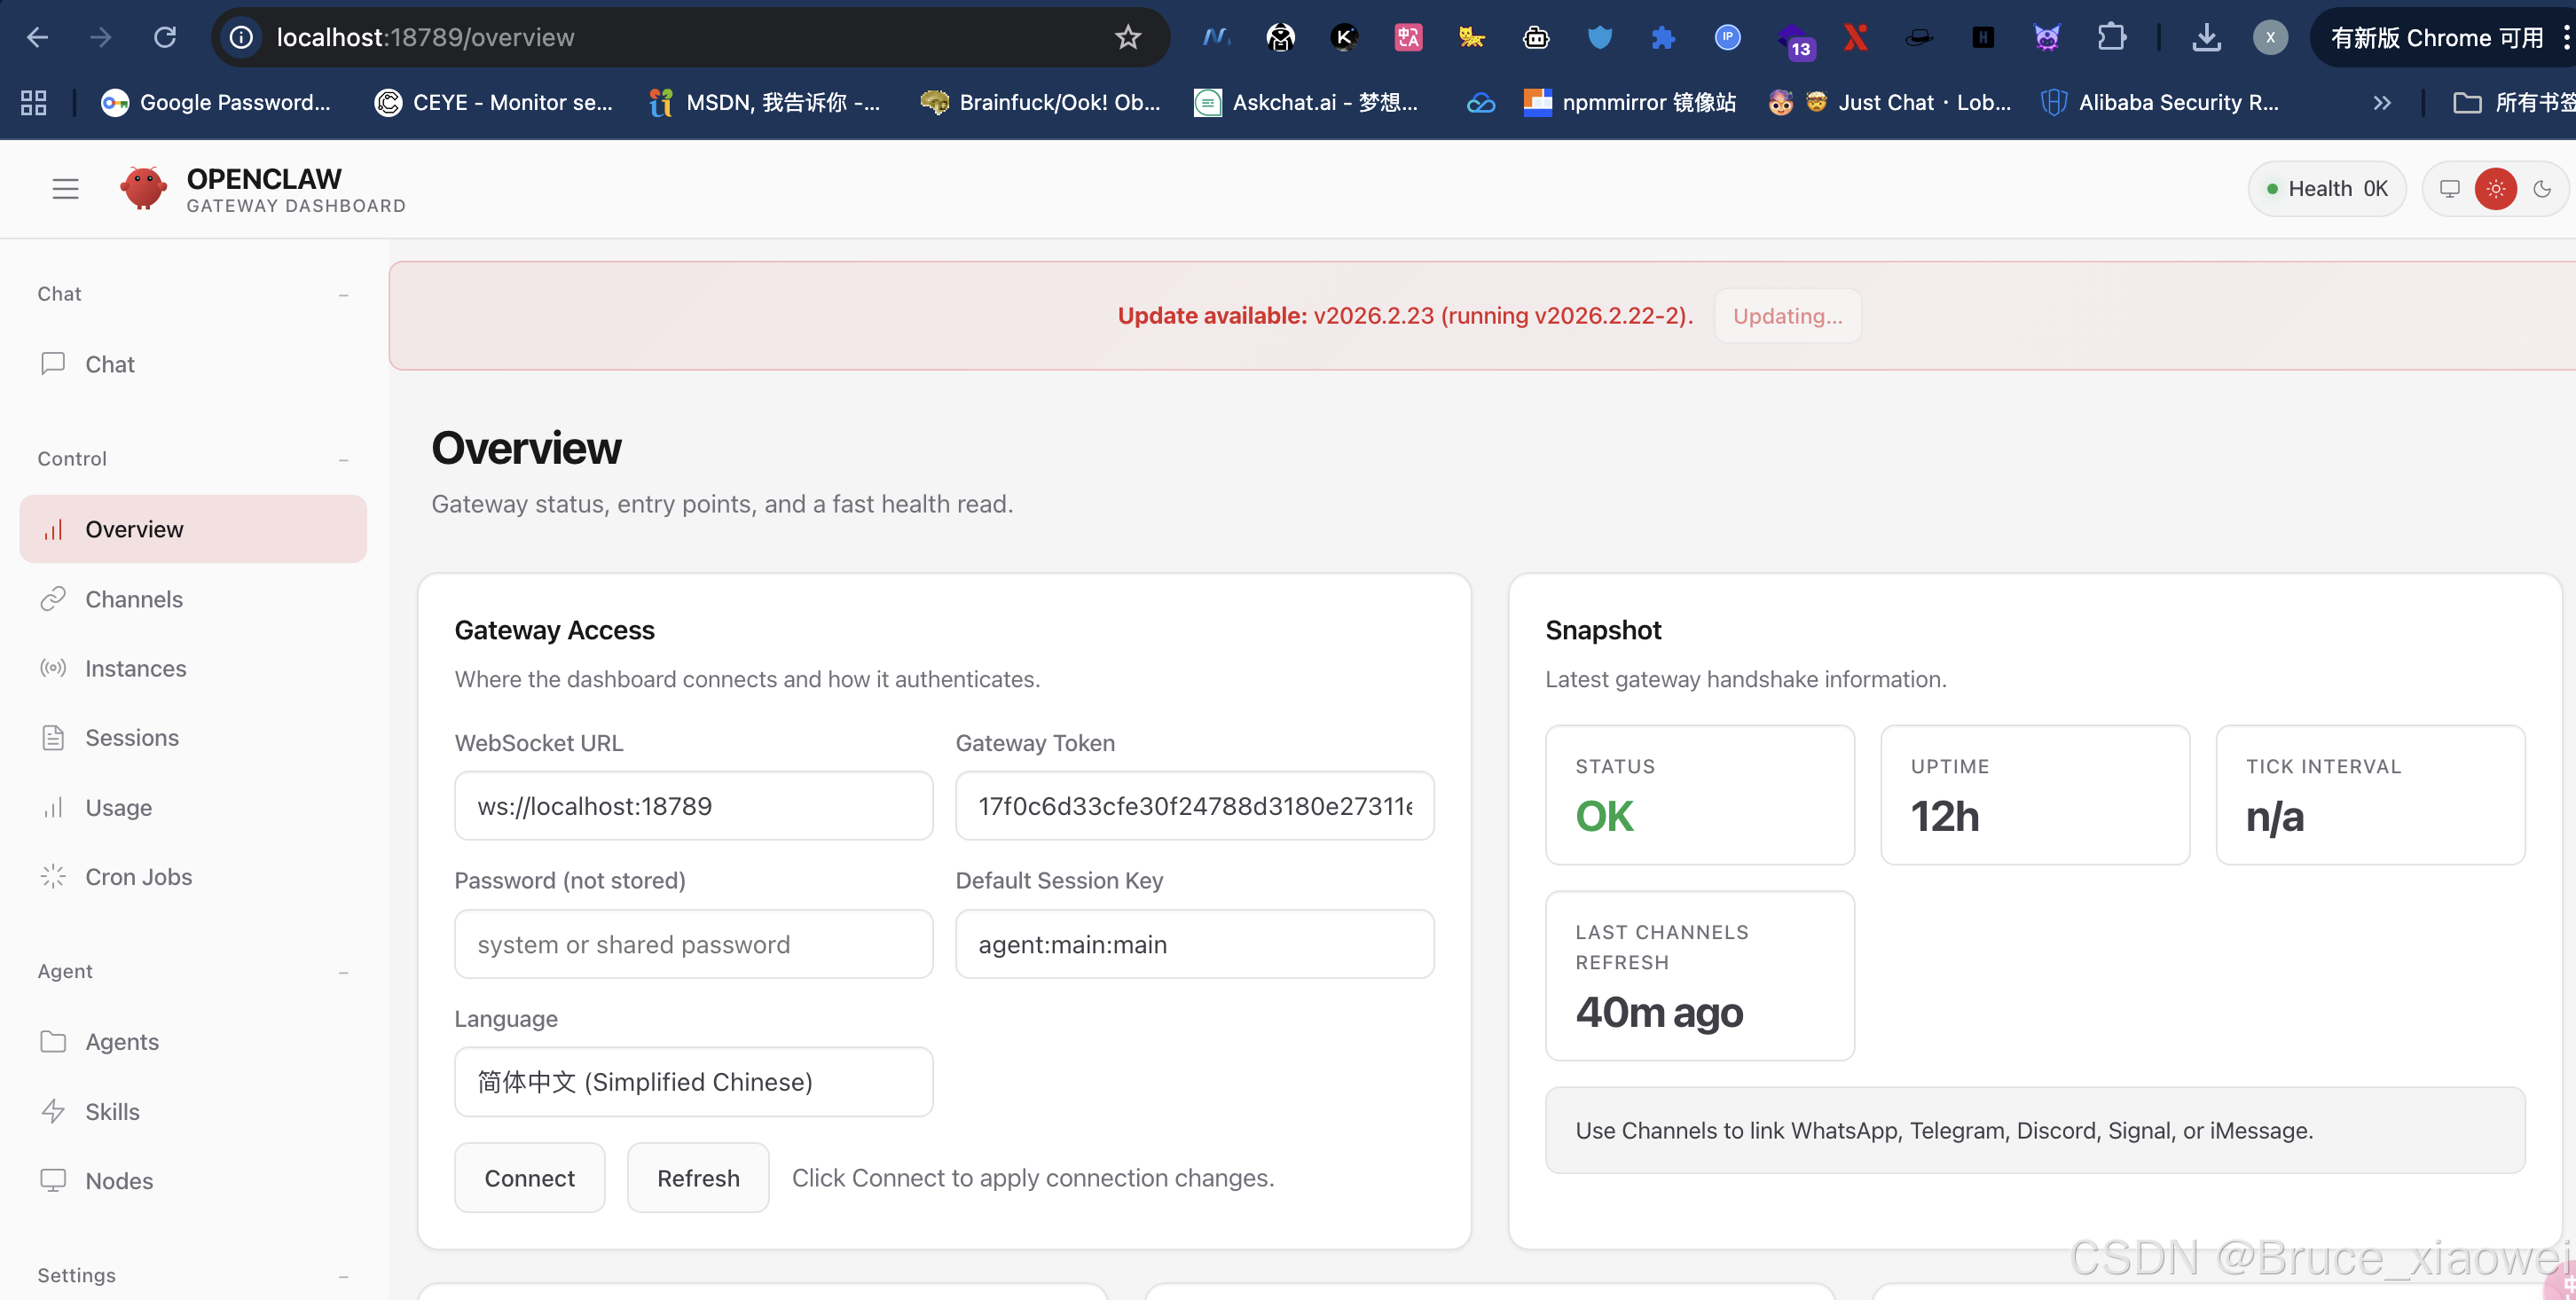Open Chat from the sidebar
Viewport: 2576px width, 1300px height.
(x=110, y=364)
